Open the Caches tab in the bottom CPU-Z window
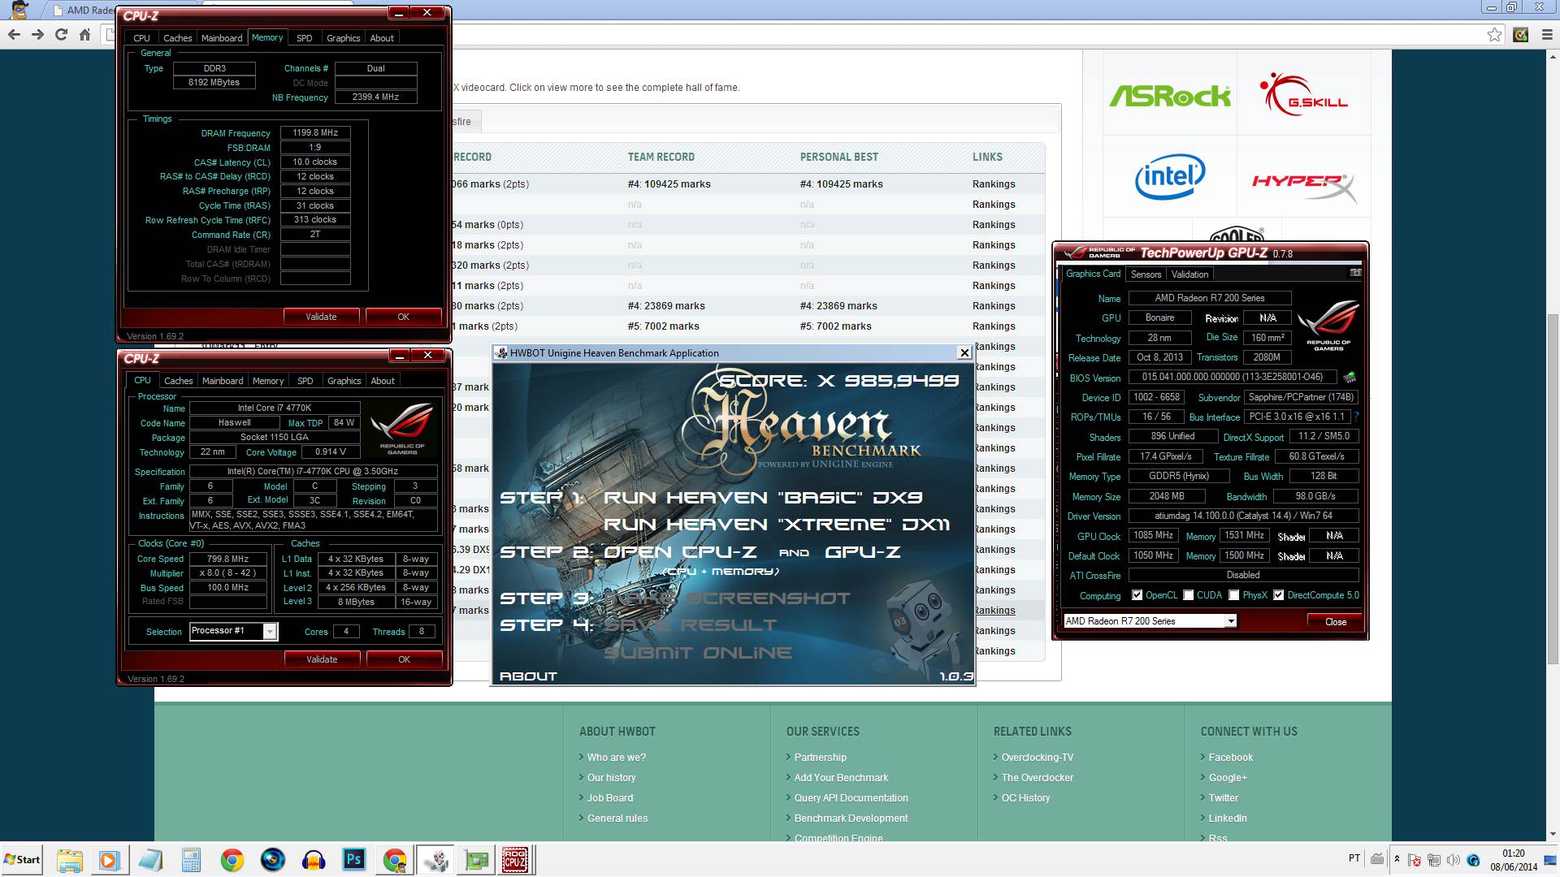Screen dimensions: 1560x877 coord(179,381)
